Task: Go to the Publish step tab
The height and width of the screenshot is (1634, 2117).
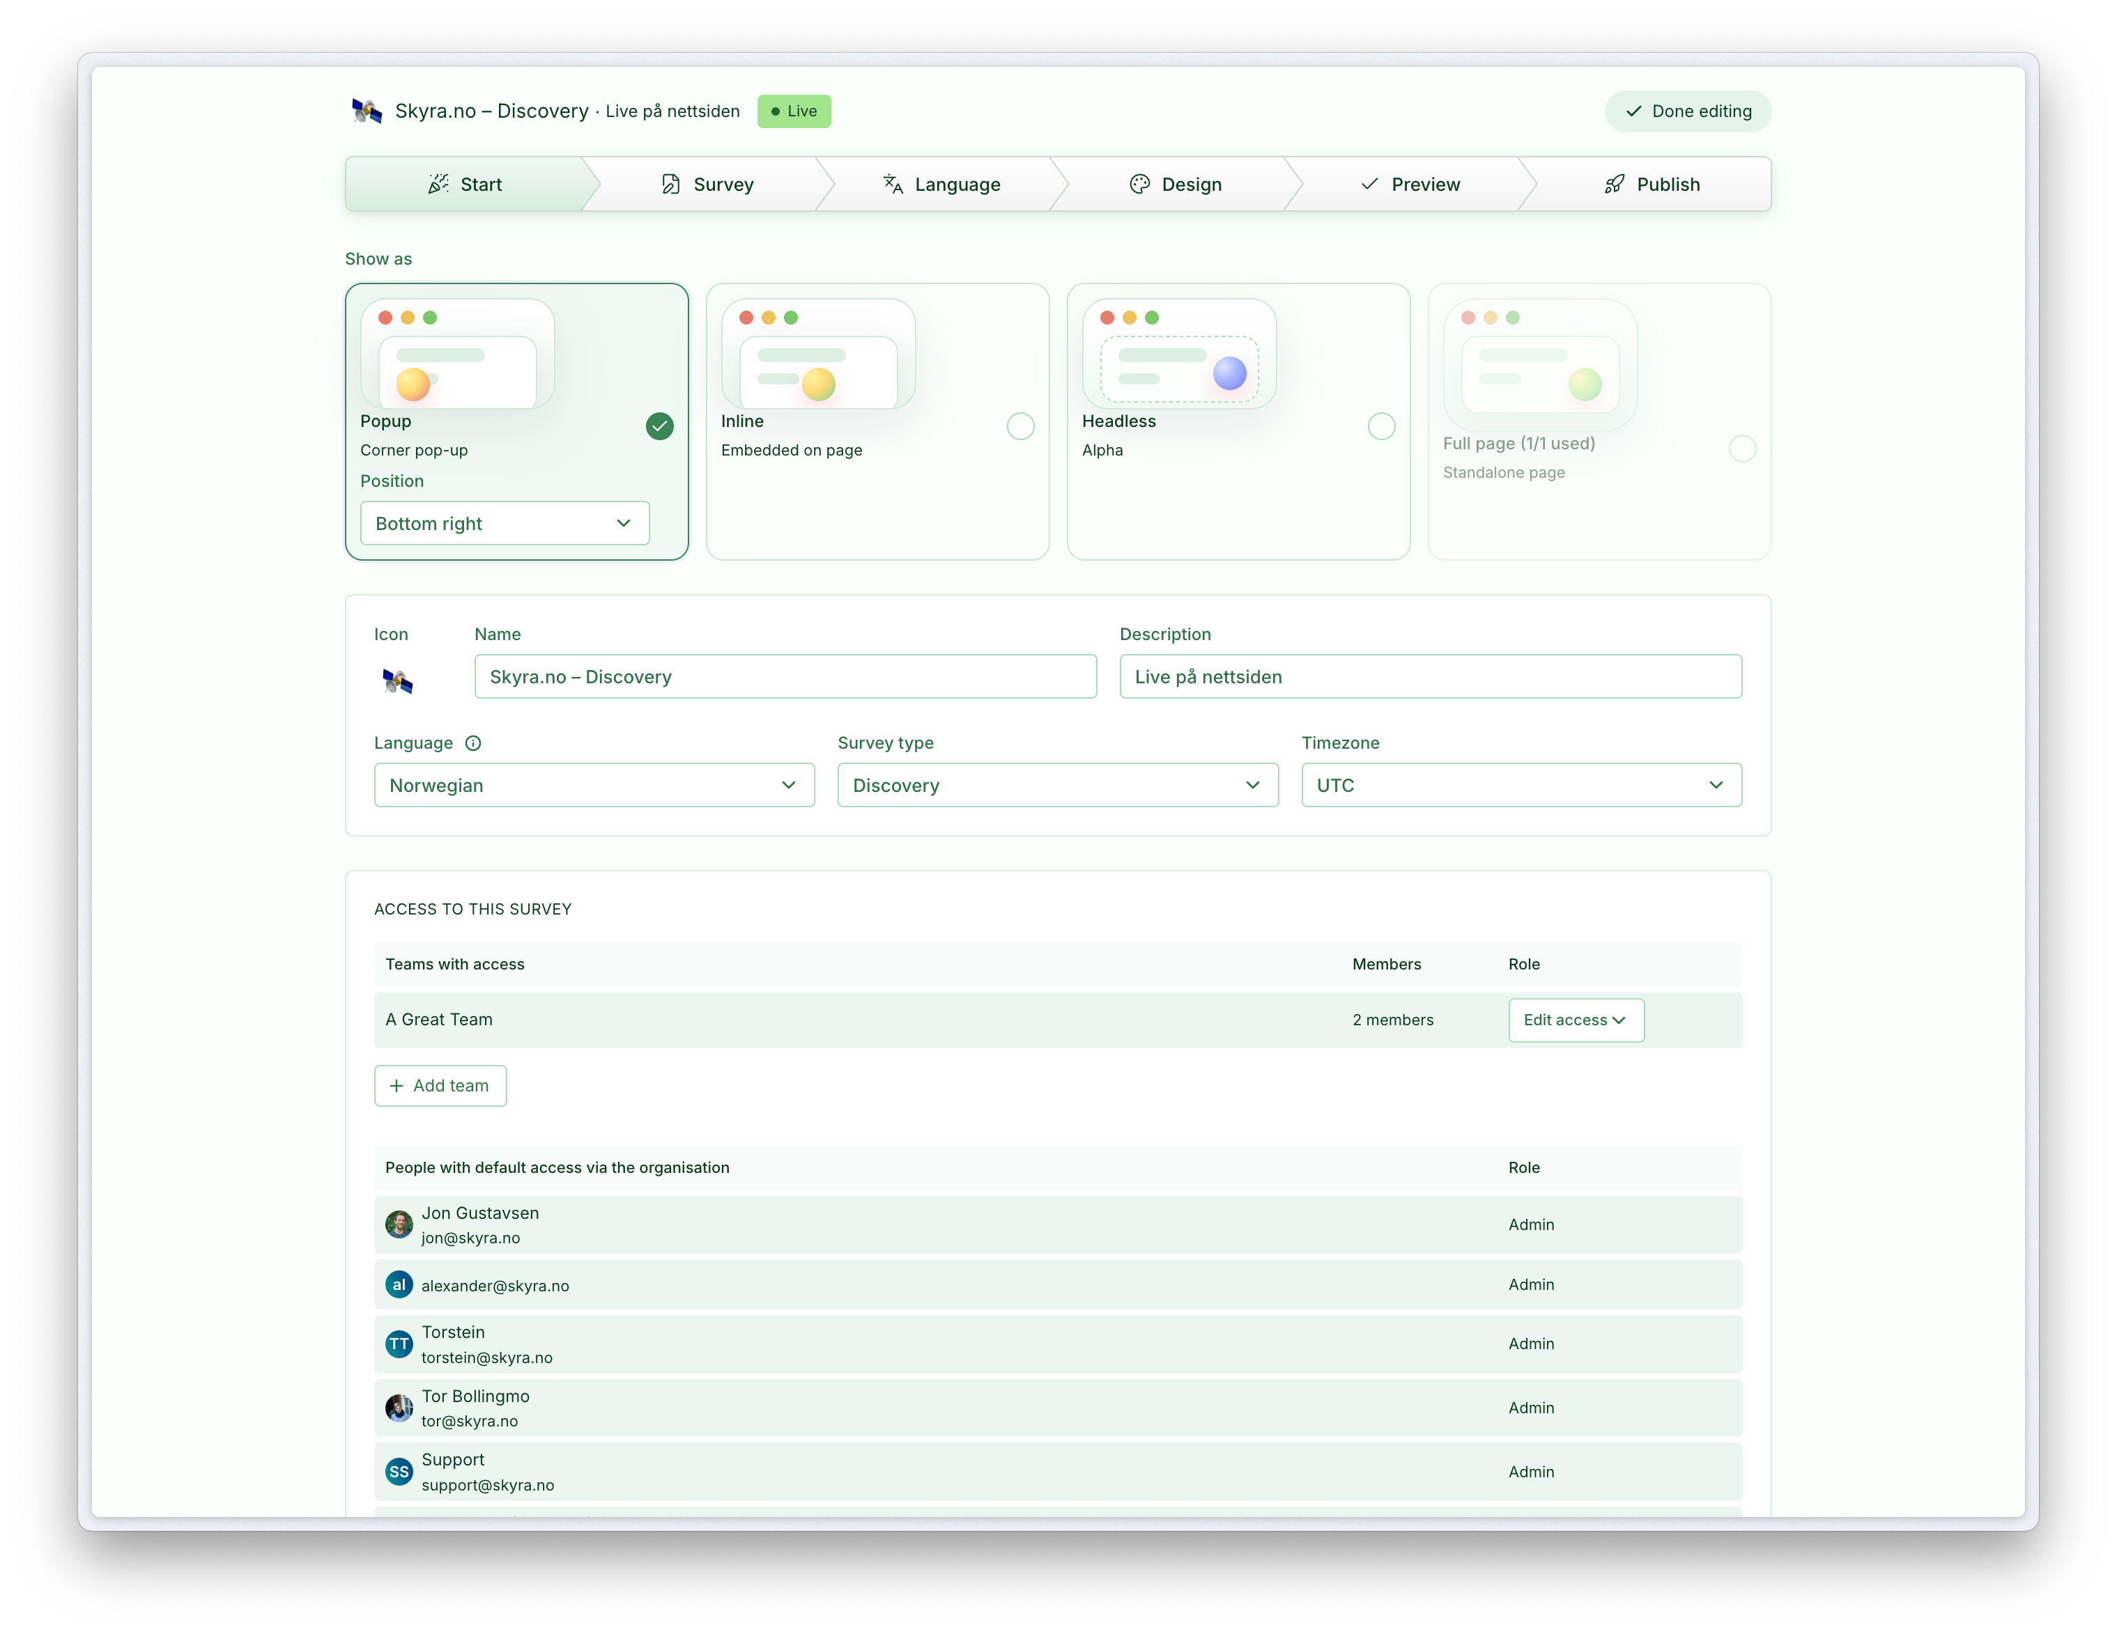Action: 1652,184
